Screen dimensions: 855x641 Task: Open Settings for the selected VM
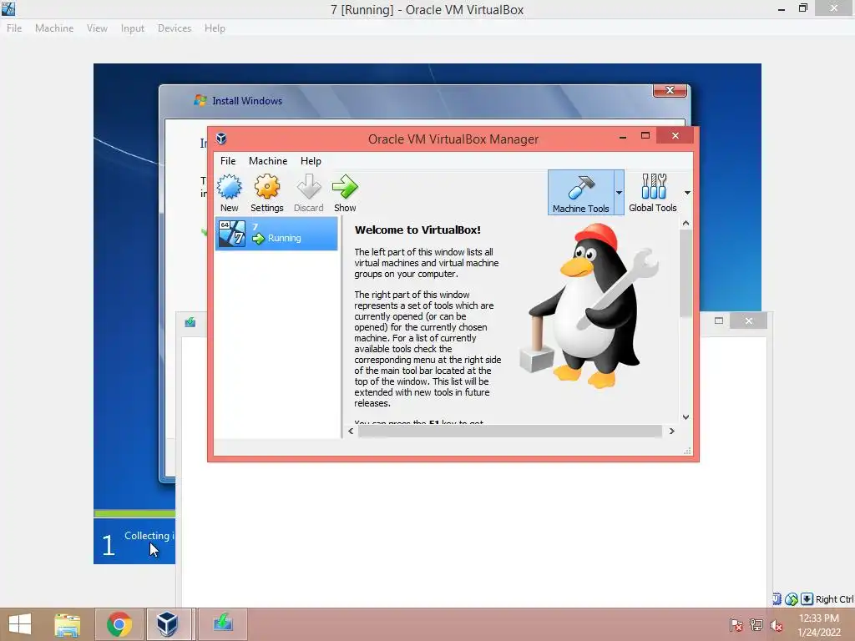pos(266,193)
